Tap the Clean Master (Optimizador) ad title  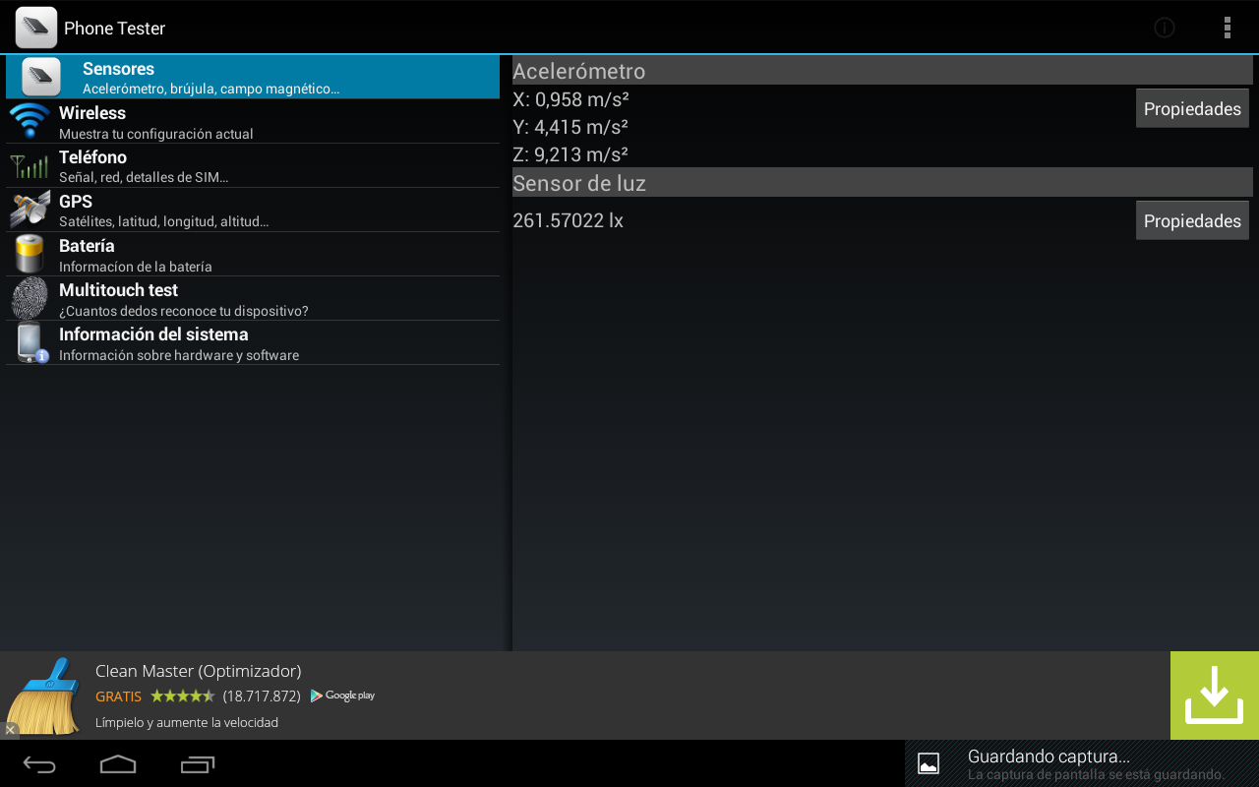pos(198,671)
